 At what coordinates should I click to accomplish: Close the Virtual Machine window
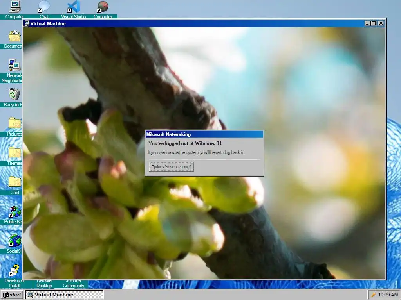[x=381, y=23]
